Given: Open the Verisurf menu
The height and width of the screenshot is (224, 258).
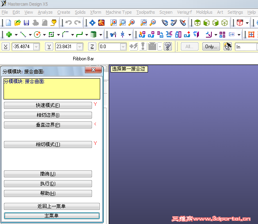Looking at the screenshot, I should [x=184, y=12].
